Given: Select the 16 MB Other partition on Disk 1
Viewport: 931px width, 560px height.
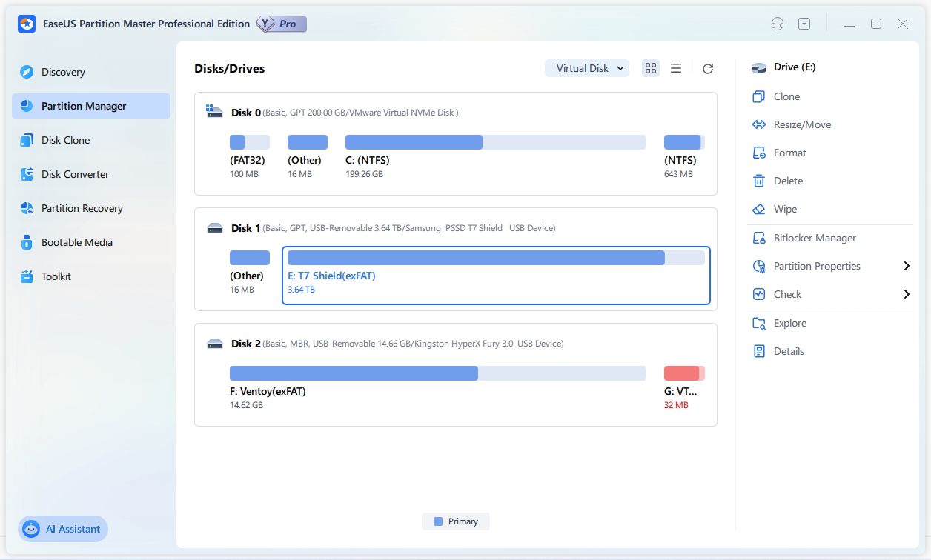Looking at the screenshot, I should tap(249, 273).
